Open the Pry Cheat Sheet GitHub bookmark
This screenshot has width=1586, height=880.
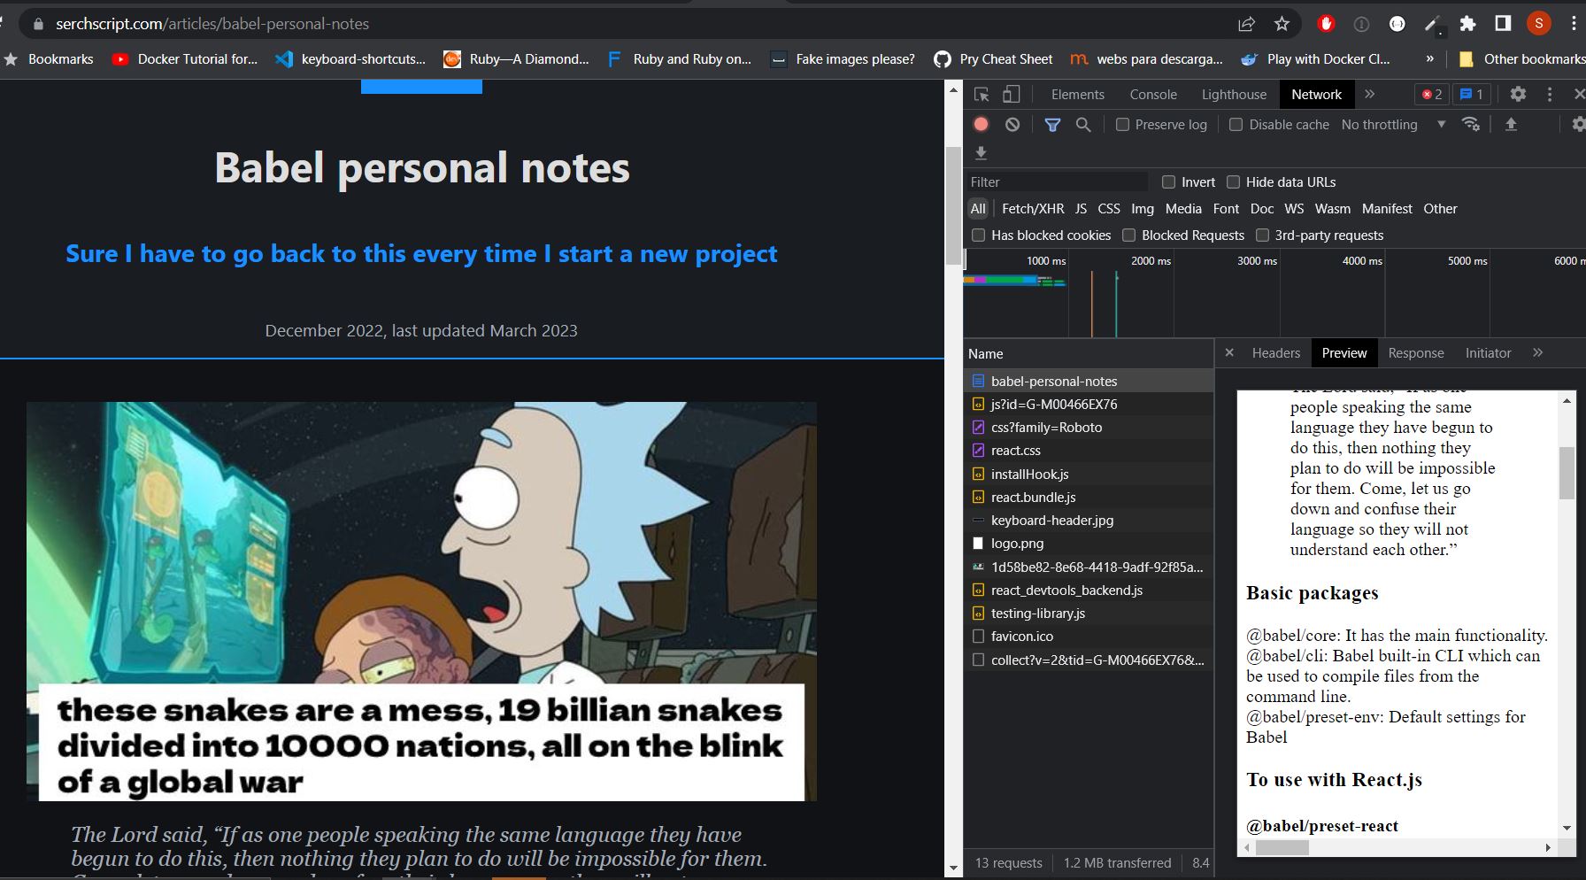(993, 59)
